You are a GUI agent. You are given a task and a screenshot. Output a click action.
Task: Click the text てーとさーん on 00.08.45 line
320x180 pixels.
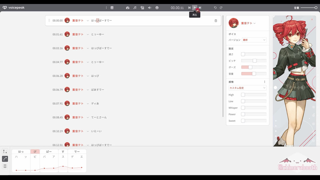pyautogui.click(x=99, y=117)
